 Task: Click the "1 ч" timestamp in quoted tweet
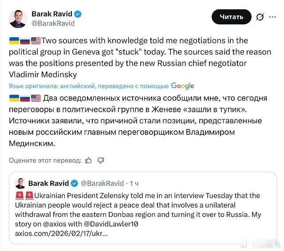click(x=134, y=183)
